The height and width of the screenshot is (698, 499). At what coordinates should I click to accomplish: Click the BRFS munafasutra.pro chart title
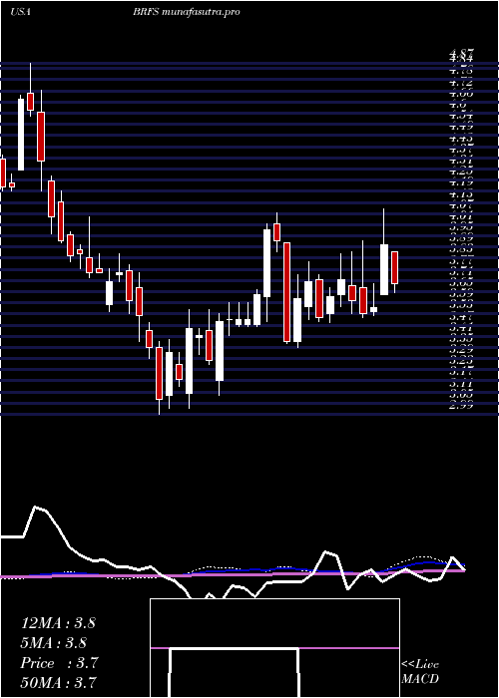pos(187,12)
